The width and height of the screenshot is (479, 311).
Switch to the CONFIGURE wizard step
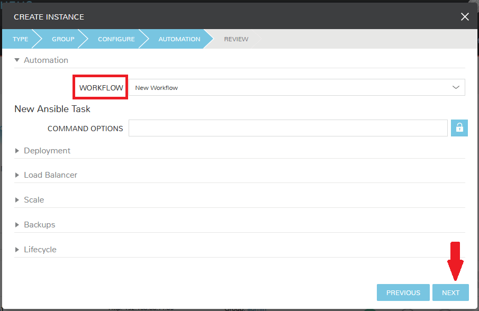(x=116, y=39)
